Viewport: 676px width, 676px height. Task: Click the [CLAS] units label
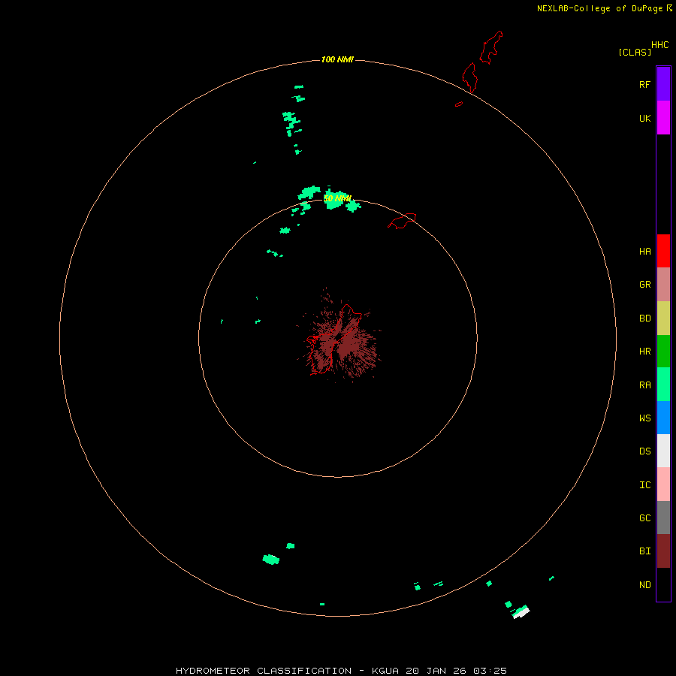pyautogui.click(x=635, y=52)
